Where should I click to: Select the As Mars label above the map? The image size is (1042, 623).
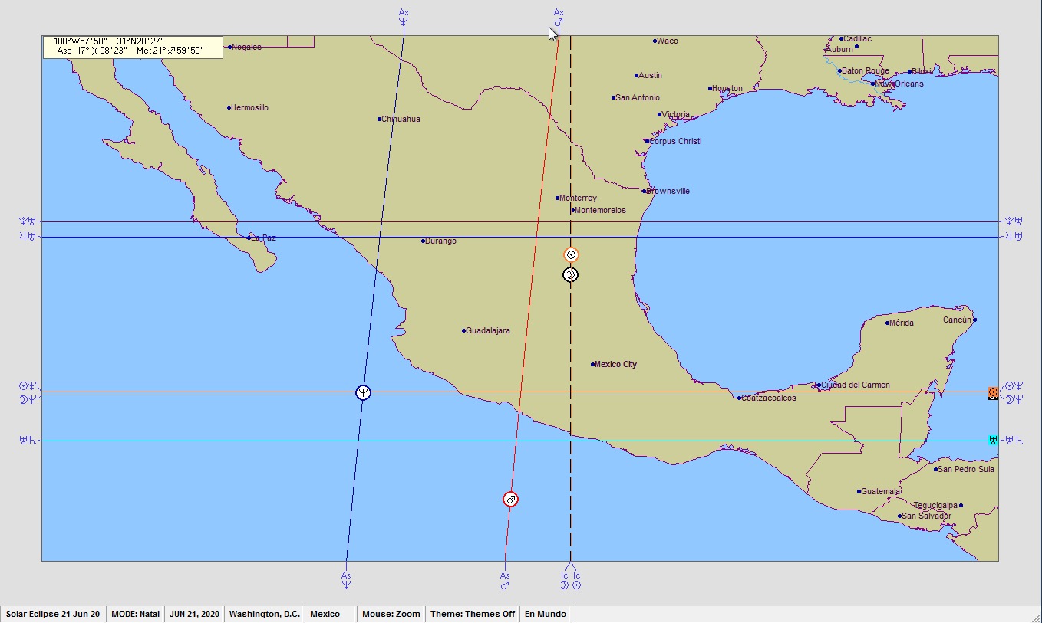(x=559, y=17)
